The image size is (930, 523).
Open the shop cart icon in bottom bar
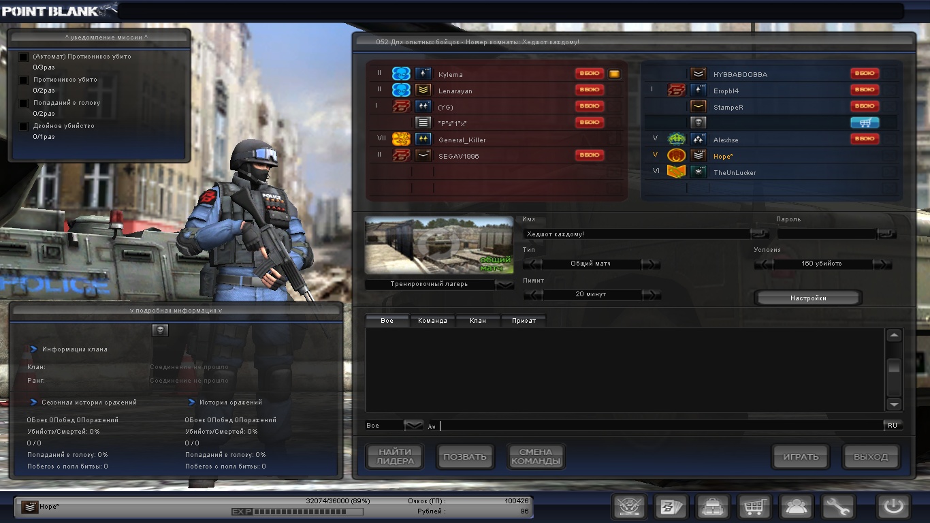point(754,507)
